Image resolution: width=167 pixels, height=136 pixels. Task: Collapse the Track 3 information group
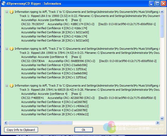pyautogui.click(x=7, y=86)
